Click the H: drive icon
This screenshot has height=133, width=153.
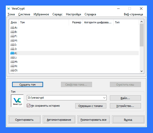pos(12,40)
